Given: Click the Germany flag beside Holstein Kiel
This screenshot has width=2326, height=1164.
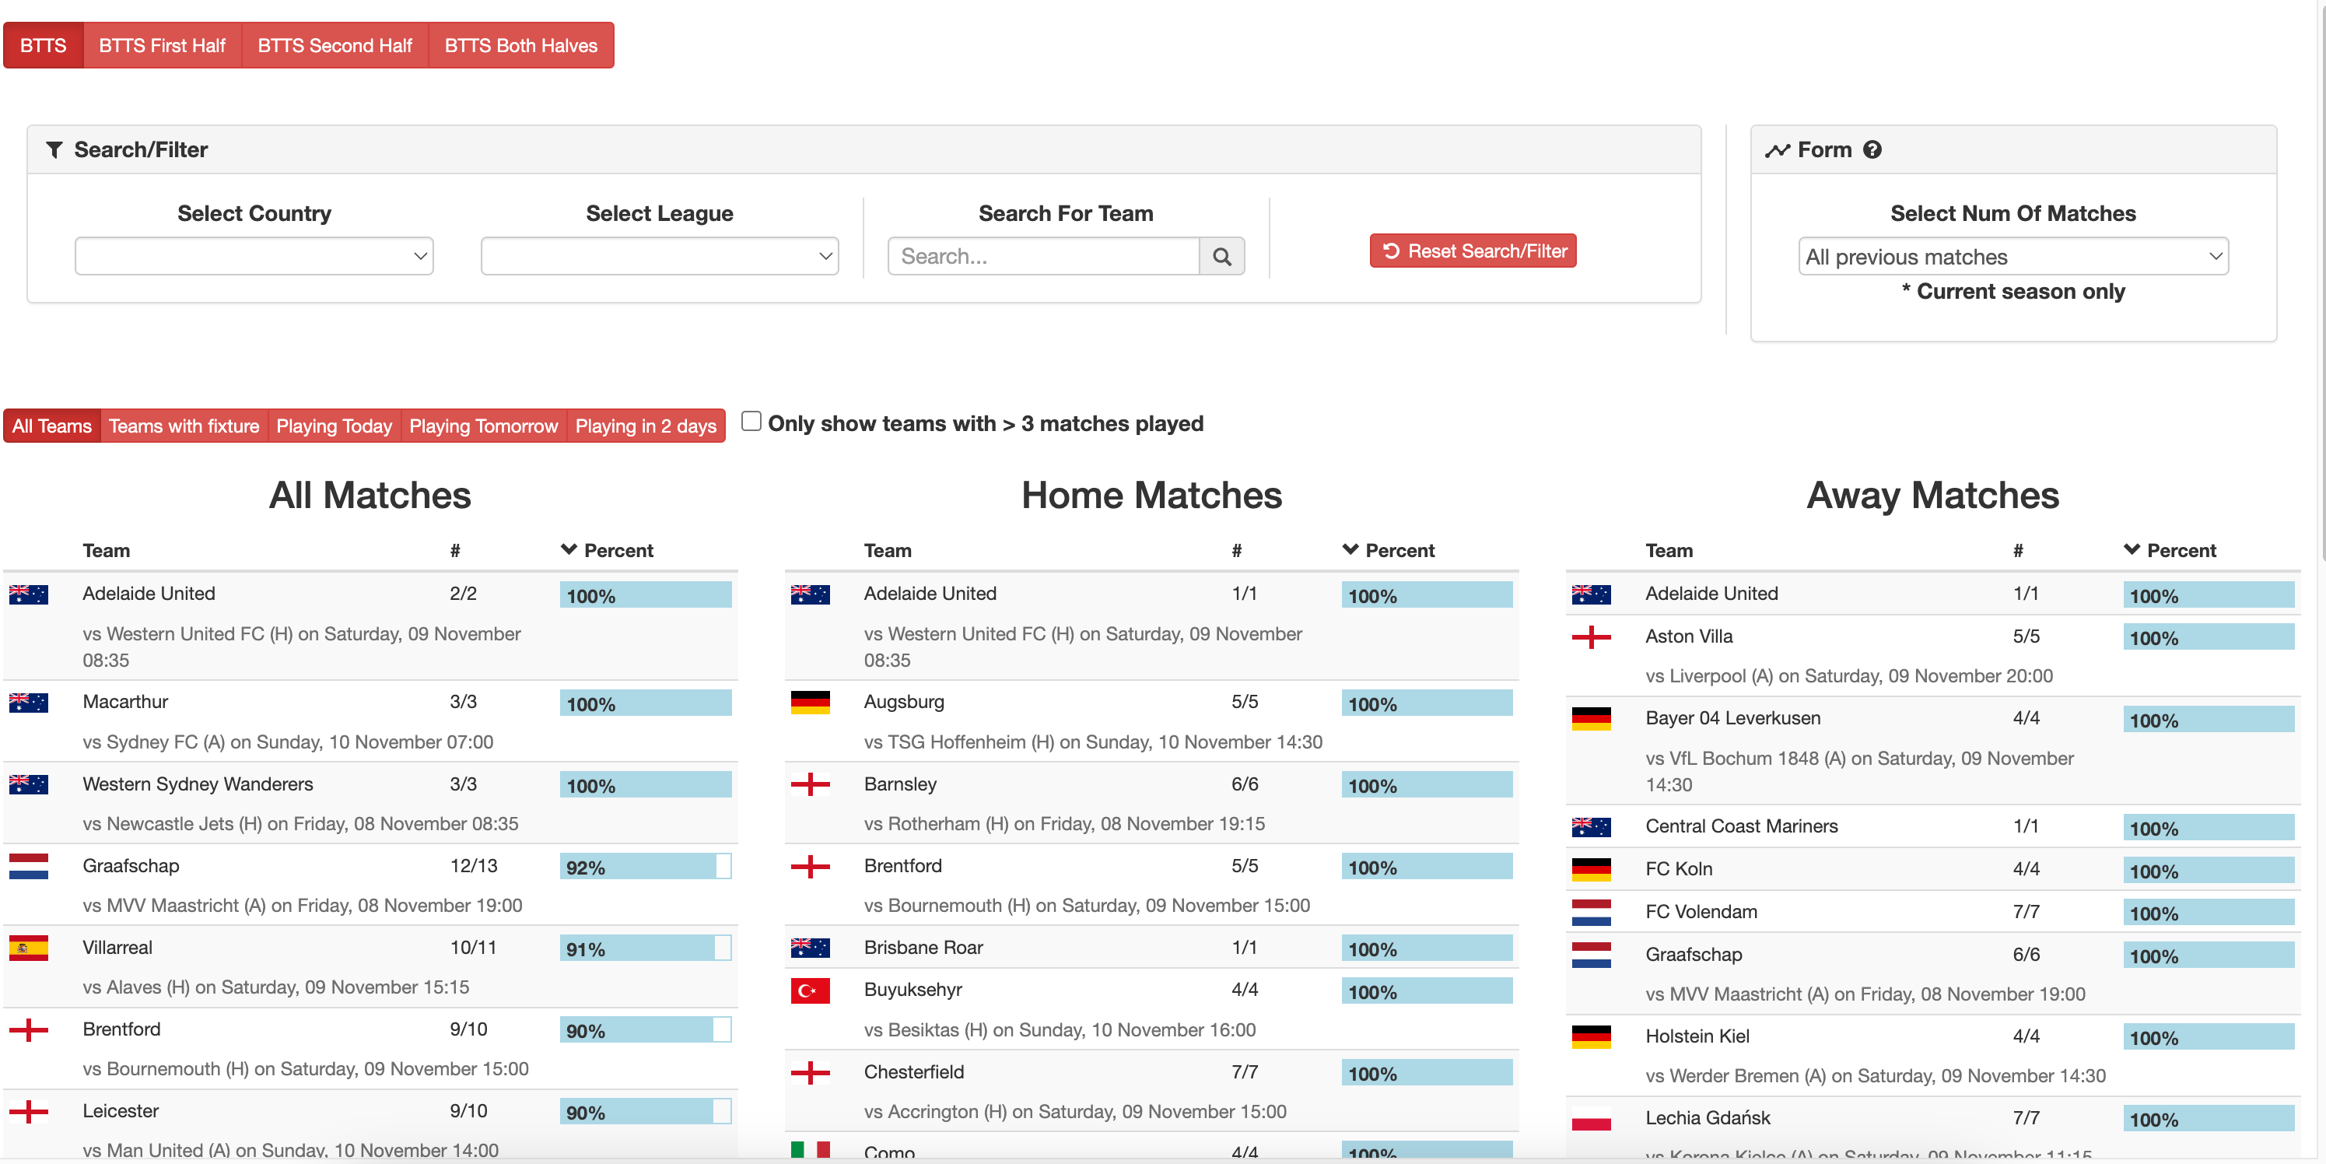Looking at the screenshot, I should click(x=1591, y=1036).
